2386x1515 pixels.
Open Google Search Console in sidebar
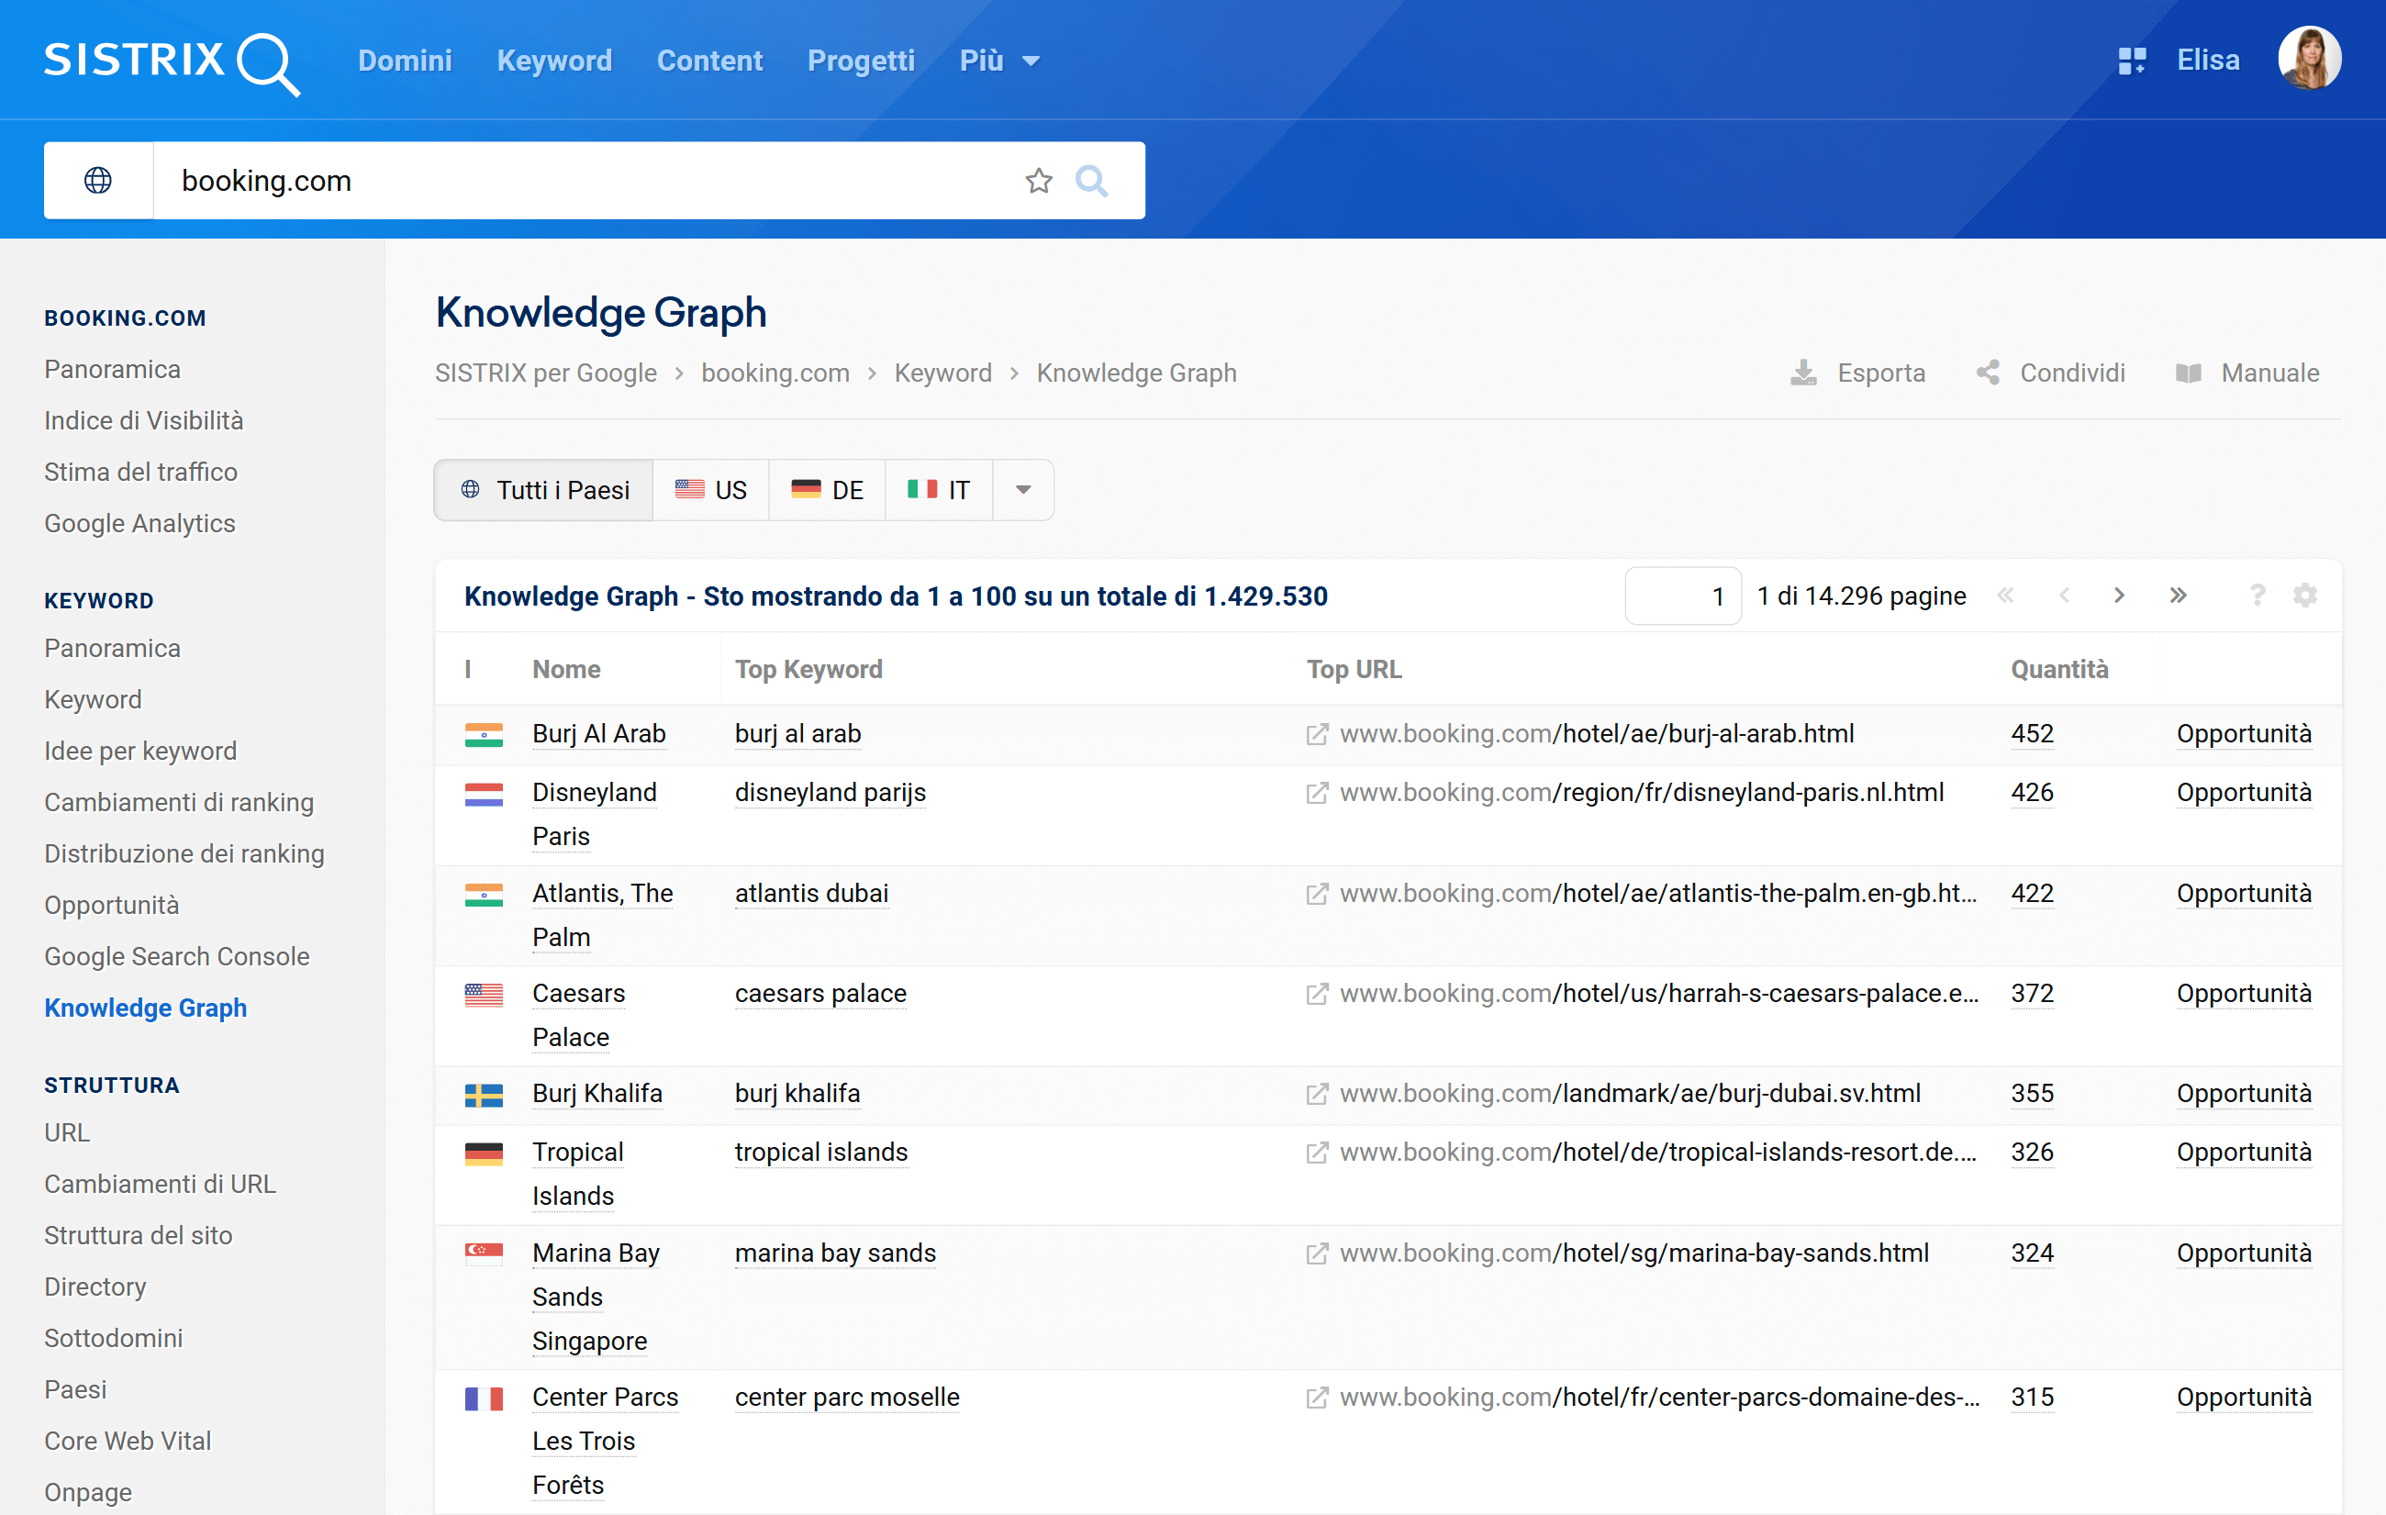click(177, 957)
